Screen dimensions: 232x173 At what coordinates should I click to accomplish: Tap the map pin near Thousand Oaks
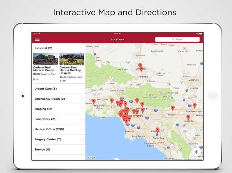coord(94,102)
